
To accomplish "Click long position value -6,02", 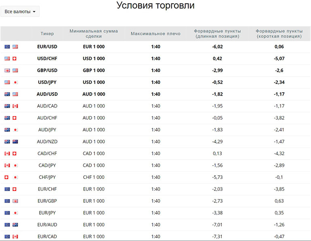I will (x=217, y=47).
